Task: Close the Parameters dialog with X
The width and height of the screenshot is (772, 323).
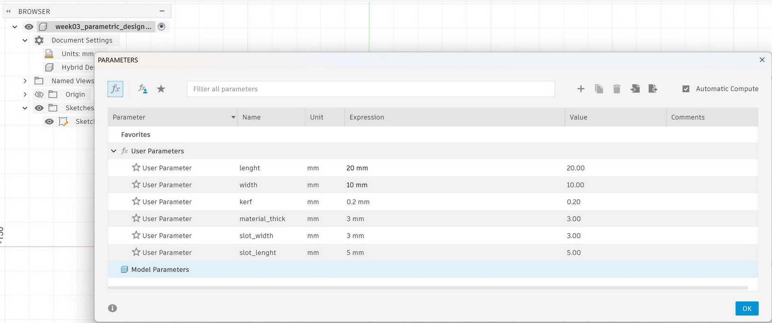Action: point(762,60)
